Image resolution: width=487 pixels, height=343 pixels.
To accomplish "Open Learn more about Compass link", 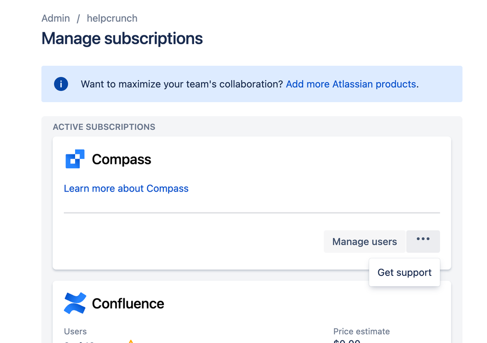I will point(126,188).
